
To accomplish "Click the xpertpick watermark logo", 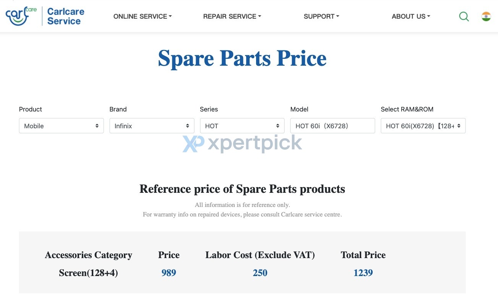I will [242, 144].
